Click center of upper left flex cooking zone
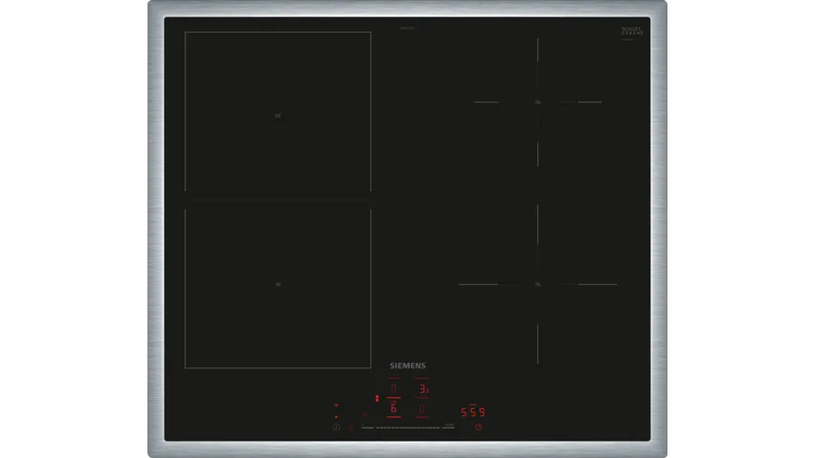This screenshot has height=458, width=814. 278,116
